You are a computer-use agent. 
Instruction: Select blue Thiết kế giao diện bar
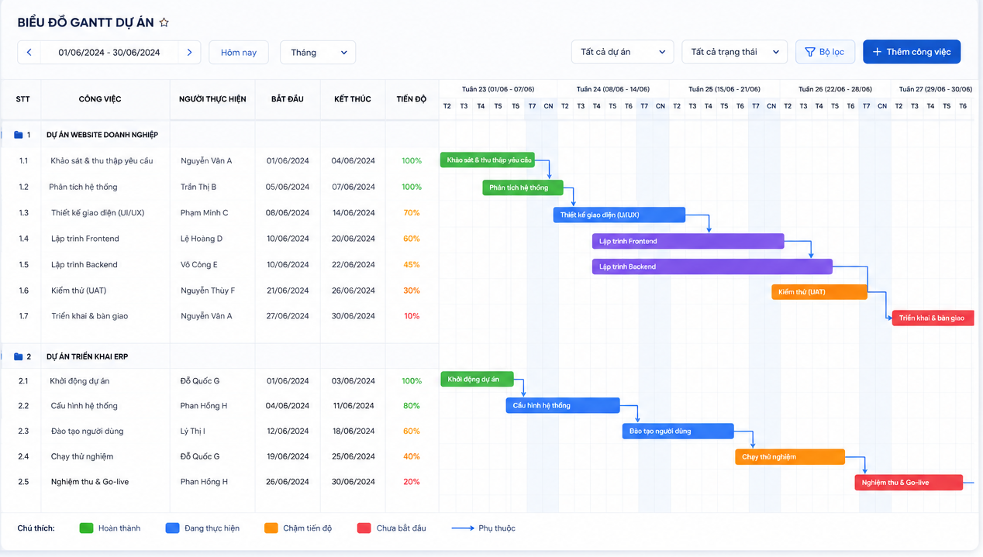[x=619, y=215]
